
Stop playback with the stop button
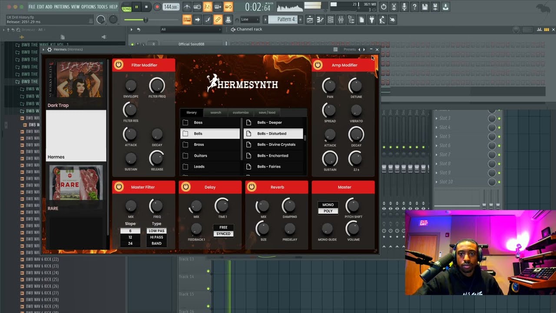tap(146, 7)
